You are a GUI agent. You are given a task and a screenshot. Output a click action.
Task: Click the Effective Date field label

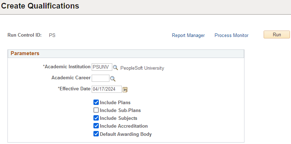point(74,89)
